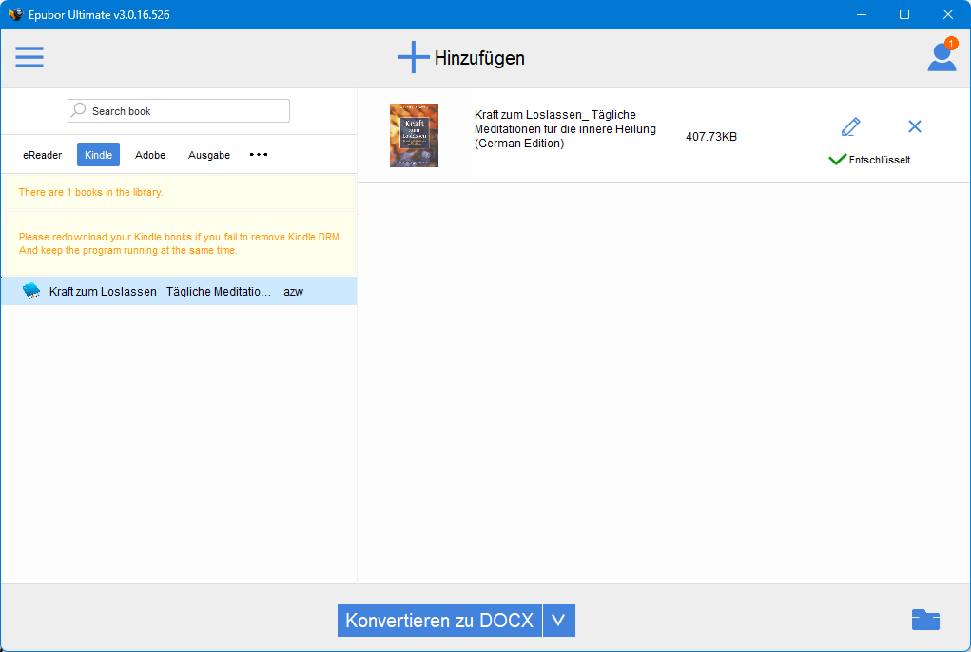Click the azw format label
The width and height of the screenshot is (971, 652).
point(293,291)
